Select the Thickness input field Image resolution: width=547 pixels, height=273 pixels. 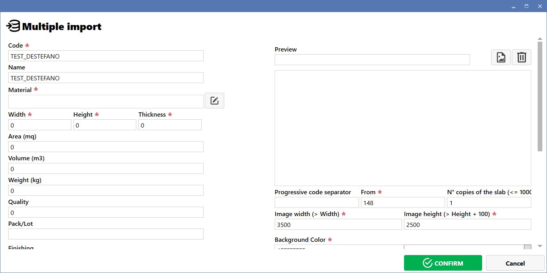coord(170,125)
